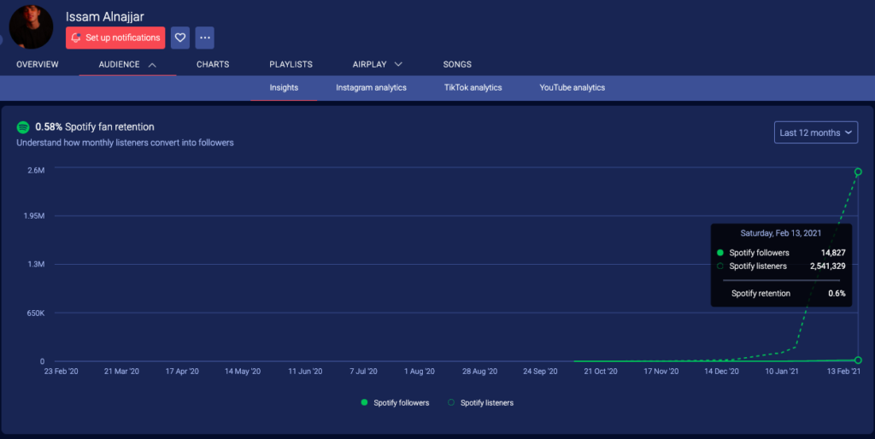
Task: Click the 10 Jan '21 axis label
Action: point(782,372)
